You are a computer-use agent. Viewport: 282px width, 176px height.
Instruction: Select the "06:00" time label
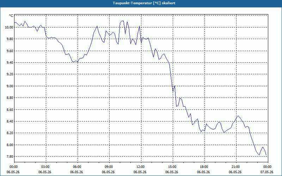click(x=78, y=167)
